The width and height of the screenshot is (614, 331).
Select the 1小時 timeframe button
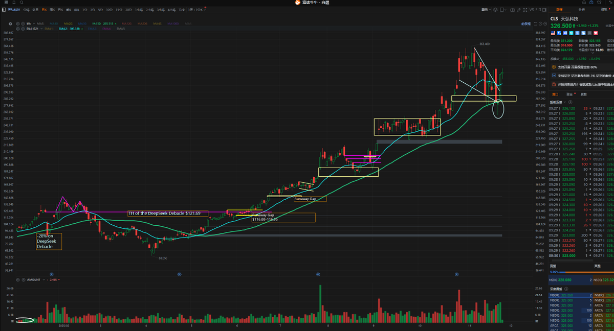click(139, 10)
